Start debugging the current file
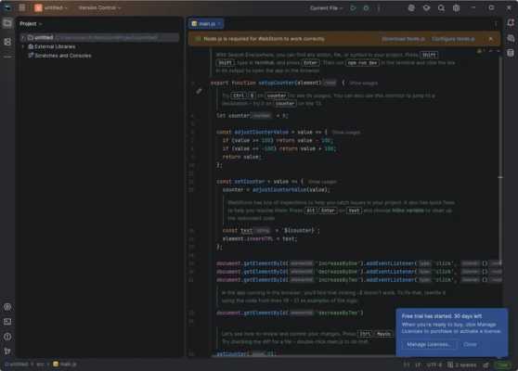 click(366, 7)
